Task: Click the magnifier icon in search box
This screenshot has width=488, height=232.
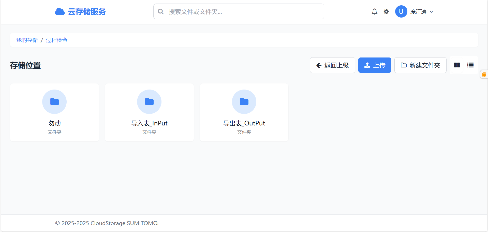Action: coord(161,12)
